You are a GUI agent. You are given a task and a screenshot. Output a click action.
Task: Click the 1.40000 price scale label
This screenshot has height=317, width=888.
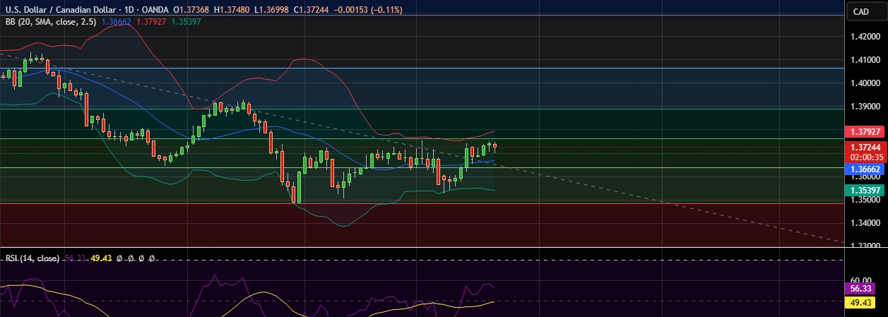[x=866, y=83]
